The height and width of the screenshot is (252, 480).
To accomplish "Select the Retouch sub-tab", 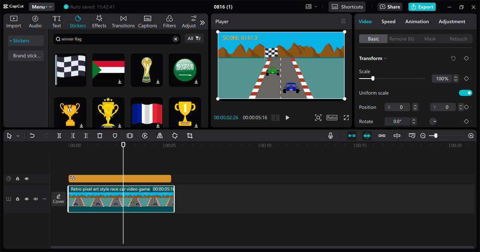I will coord(458,39).
